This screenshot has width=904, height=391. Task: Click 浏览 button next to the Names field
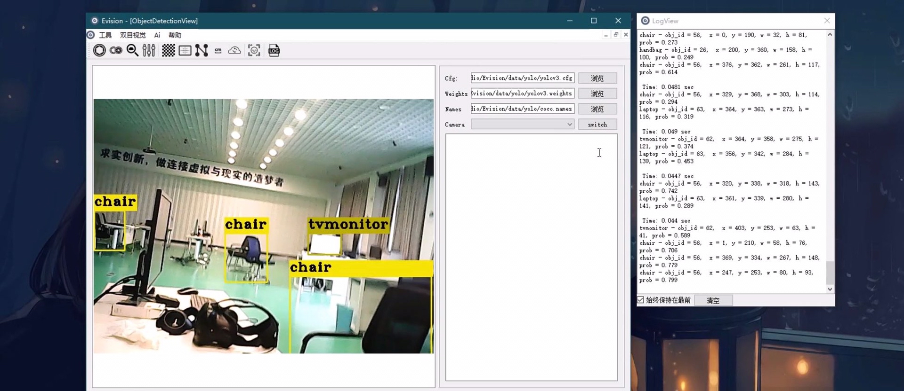point(597,109)
